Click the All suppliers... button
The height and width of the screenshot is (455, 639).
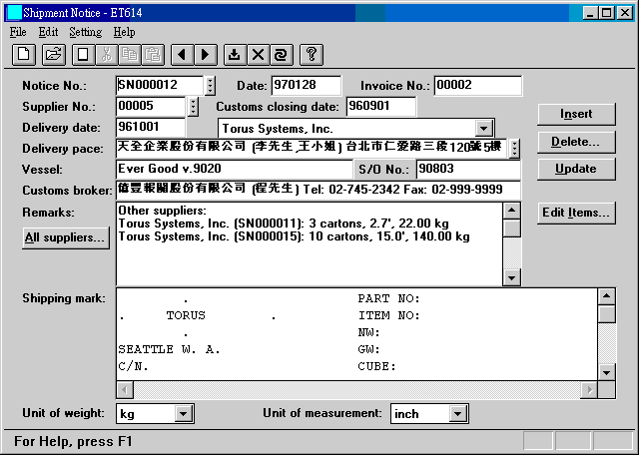pos(66,237)
